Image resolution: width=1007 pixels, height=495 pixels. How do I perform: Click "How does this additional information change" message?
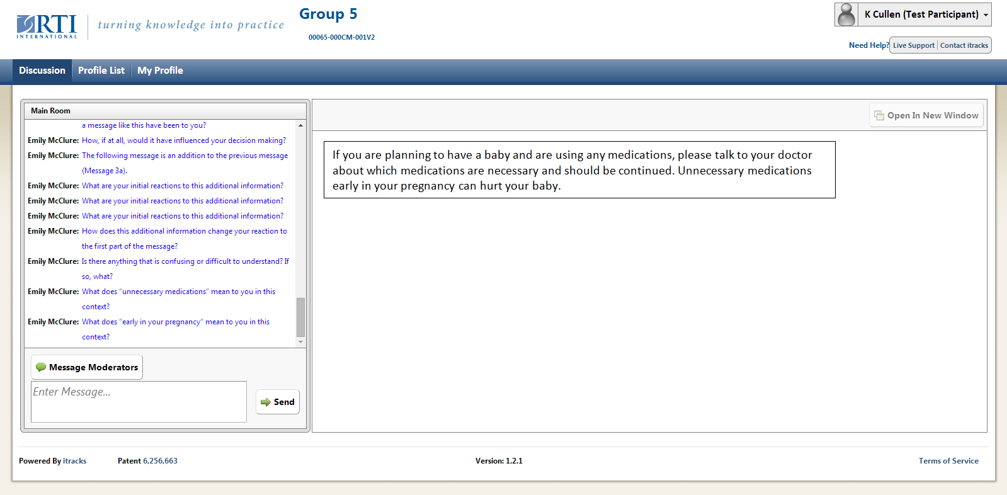point(185,239)
